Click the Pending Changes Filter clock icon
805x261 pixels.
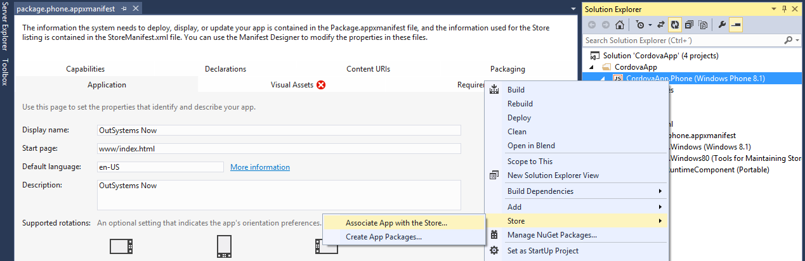[640, 25]
